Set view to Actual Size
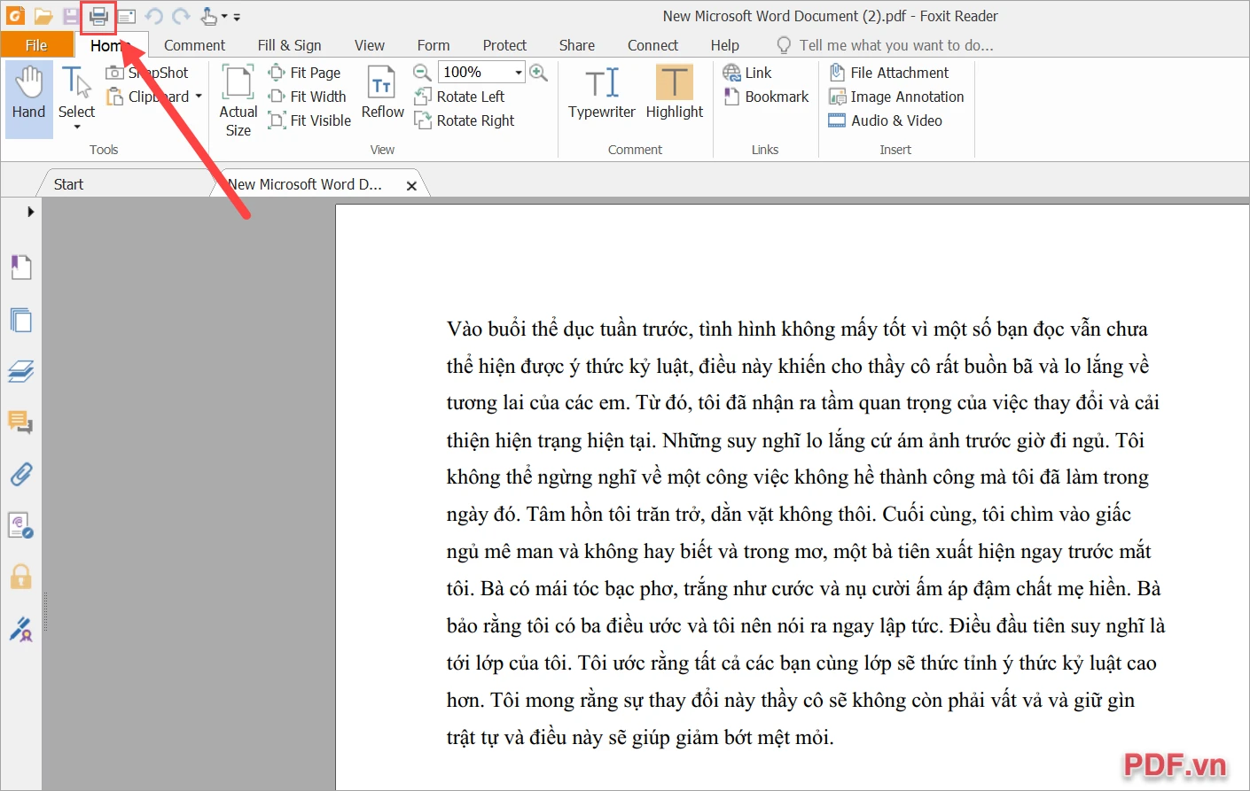The height and width of the screenshot is (791, 1250). tap(238, 100)
